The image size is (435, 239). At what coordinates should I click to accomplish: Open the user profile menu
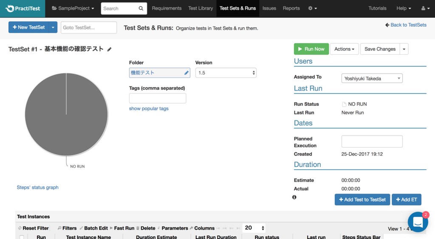tap(425, 9)
